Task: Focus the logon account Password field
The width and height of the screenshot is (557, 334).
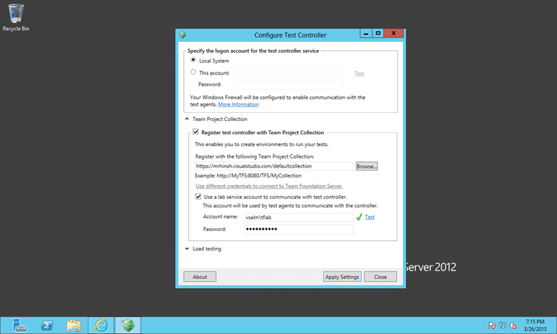Action: point(288,84)
